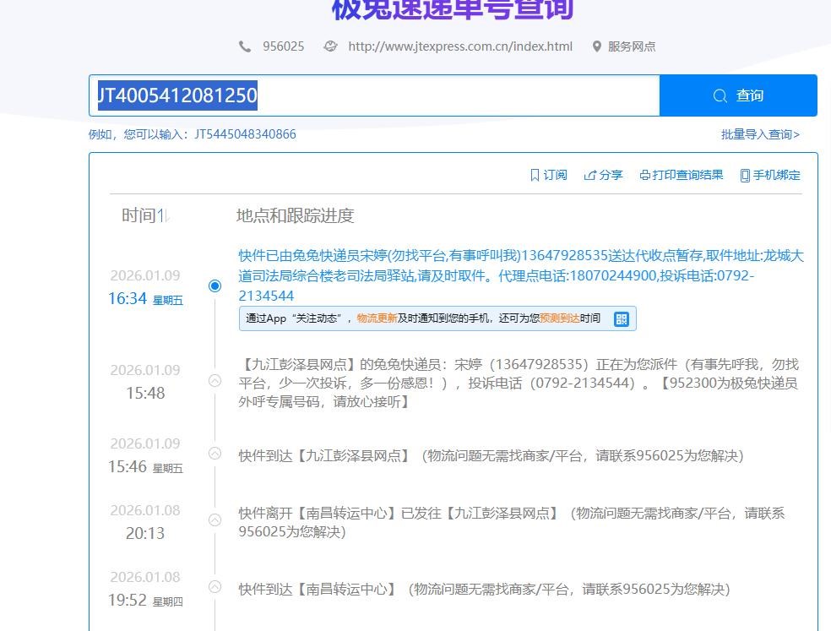Click the phone icon beside 956025
831x631 pixels.
245,46
